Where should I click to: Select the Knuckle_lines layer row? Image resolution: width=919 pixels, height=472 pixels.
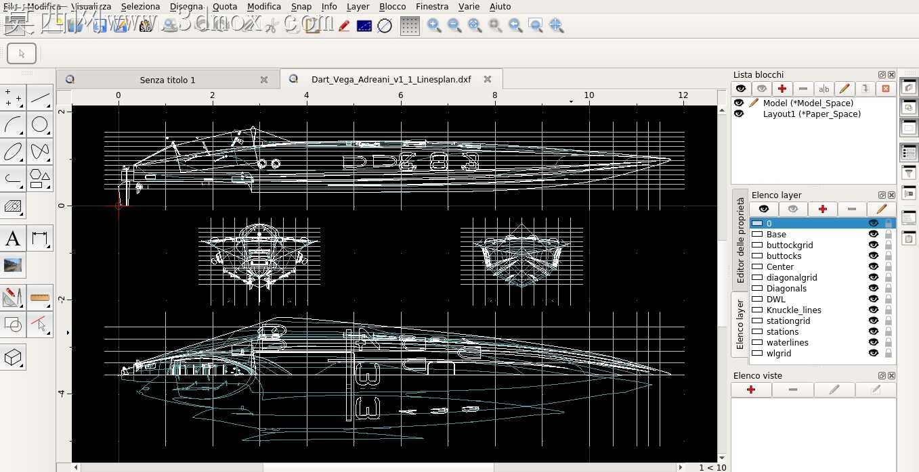tap(823, 310)
